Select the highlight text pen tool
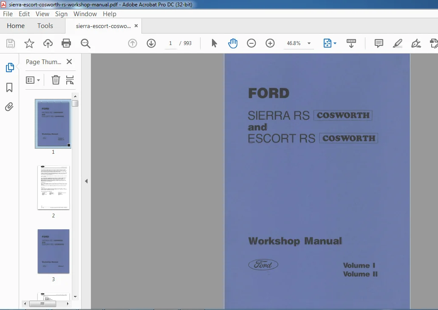 (x=398, y=43)
